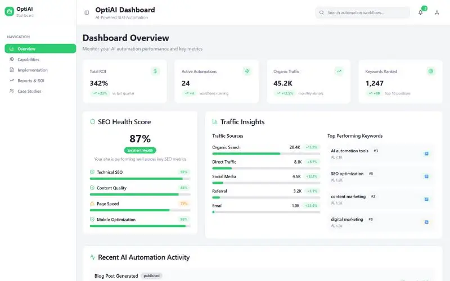The width and height of the screenshot is (450, 281).
Task: Click the target icon on Keywords Ranked card
Action: (x=431, y=71)
